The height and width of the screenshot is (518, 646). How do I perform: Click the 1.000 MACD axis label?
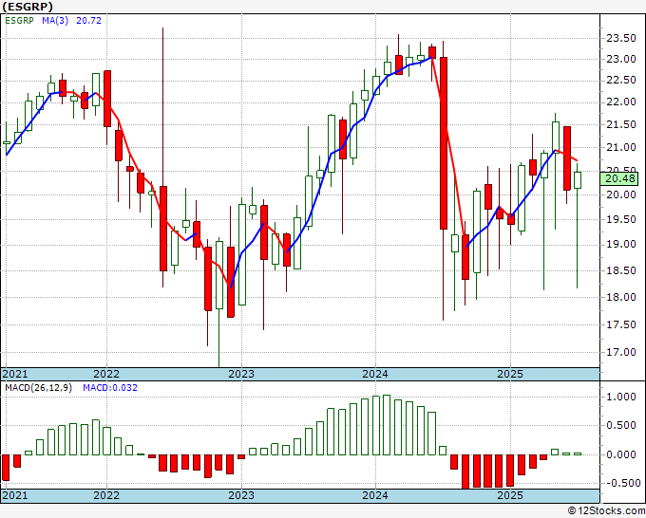[x=621, y=397]
